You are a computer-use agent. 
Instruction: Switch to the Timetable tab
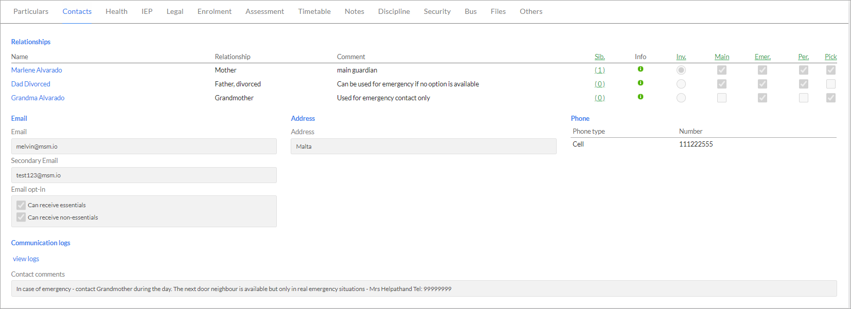pyautogui.click(x=314, y=11)
